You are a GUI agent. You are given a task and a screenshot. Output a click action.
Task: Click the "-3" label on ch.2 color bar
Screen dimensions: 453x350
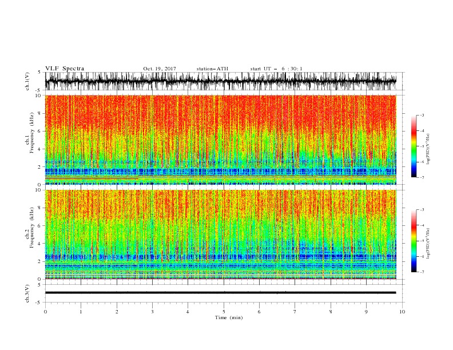click(x=422, y=210)
